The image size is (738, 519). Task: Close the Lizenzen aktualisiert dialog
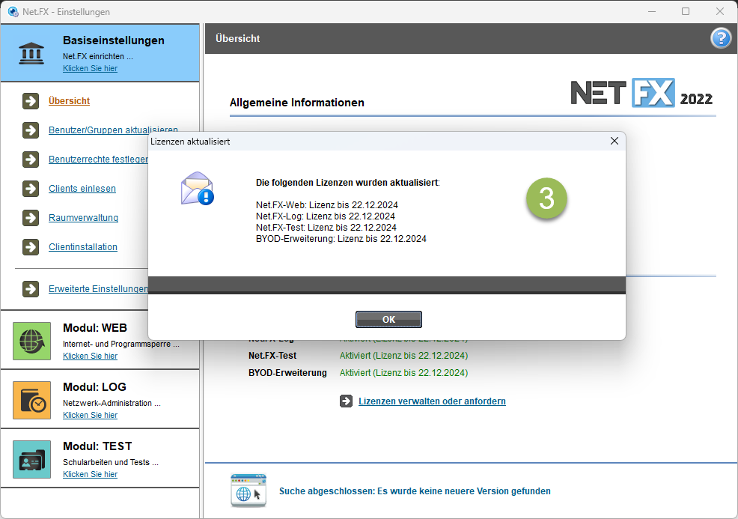point(615,141)
